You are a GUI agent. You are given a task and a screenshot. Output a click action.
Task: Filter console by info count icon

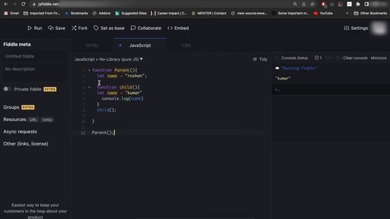[328, 58]
